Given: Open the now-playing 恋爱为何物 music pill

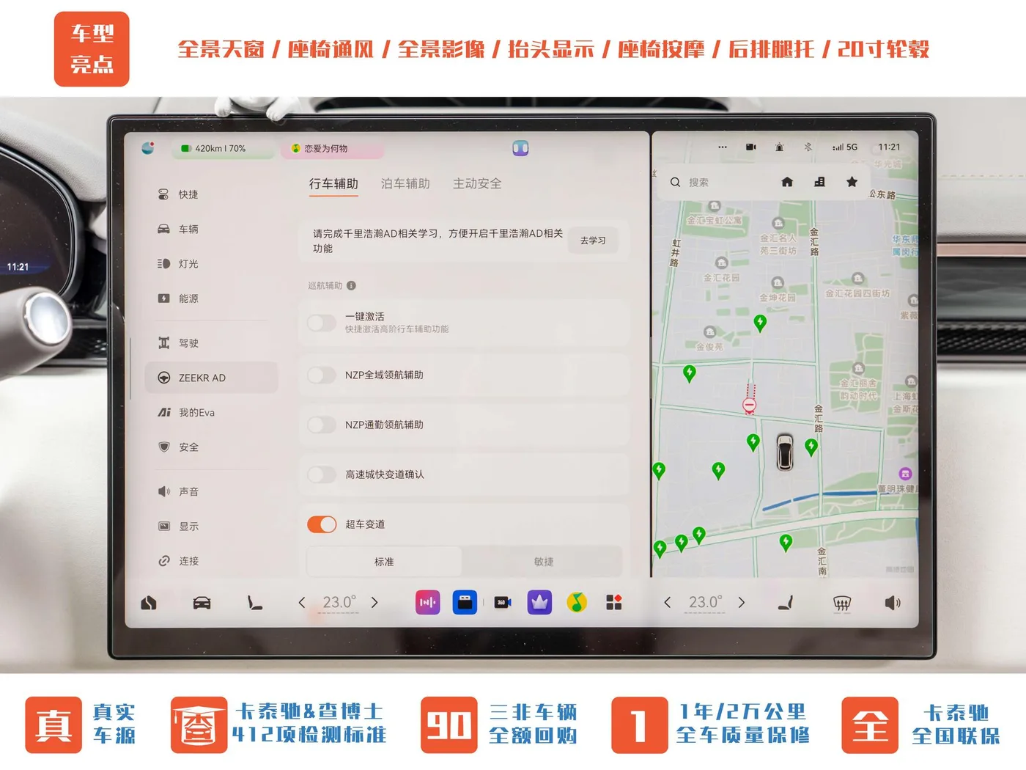Looking at the screenshot, I should click(x=331, y=148).
